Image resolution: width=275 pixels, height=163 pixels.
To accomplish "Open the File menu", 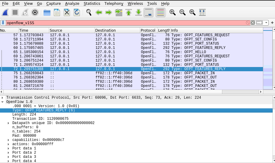I will pyautogui.click(x=5, y=4).
